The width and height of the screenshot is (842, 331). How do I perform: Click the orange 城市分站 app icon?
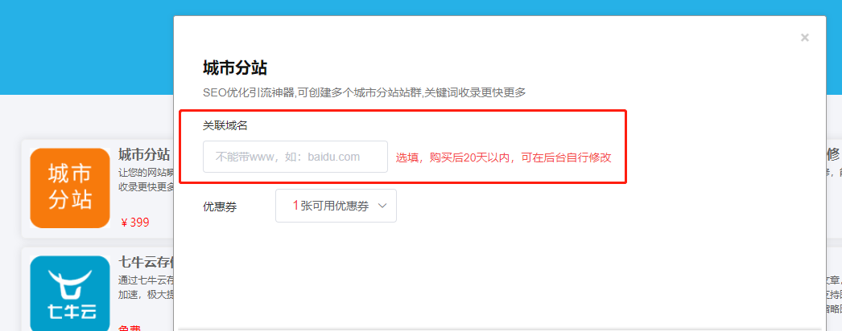pos(70,188)
